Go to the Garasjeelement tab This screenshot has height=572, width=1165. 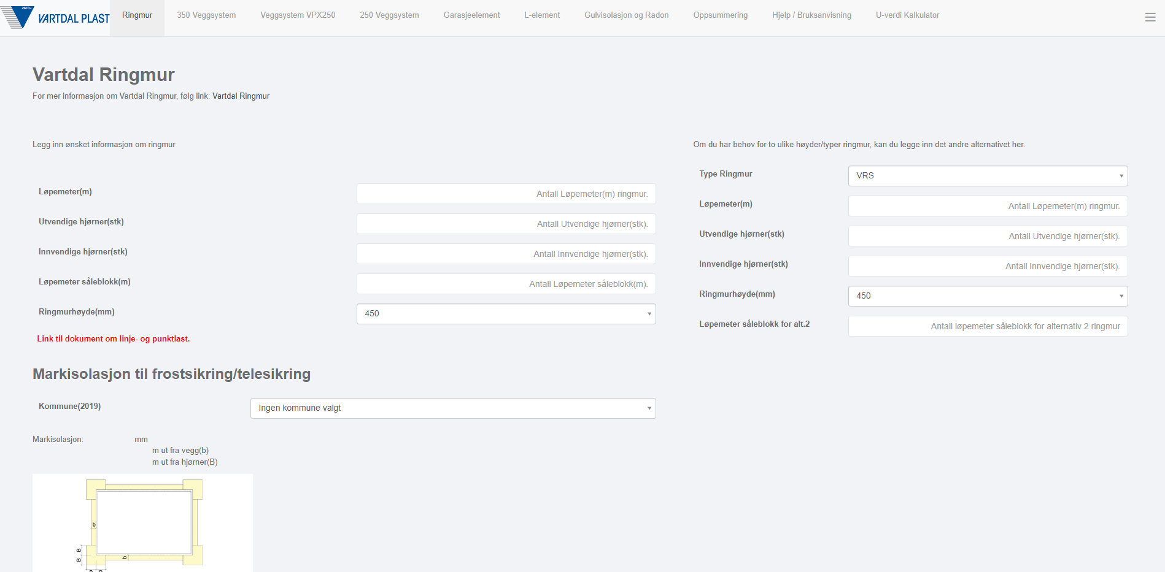point(471,15)
